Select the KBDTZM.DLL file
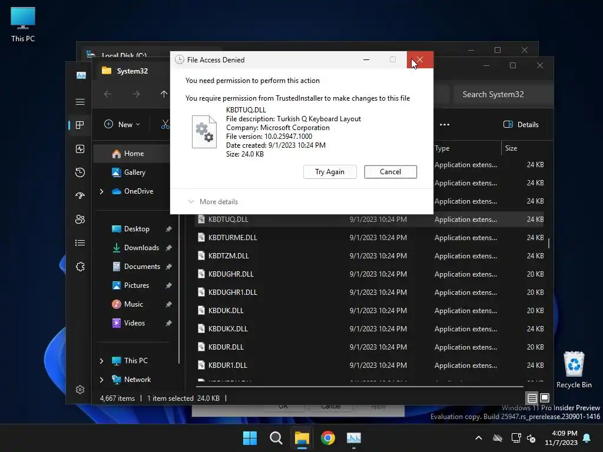 pos(369,256)
